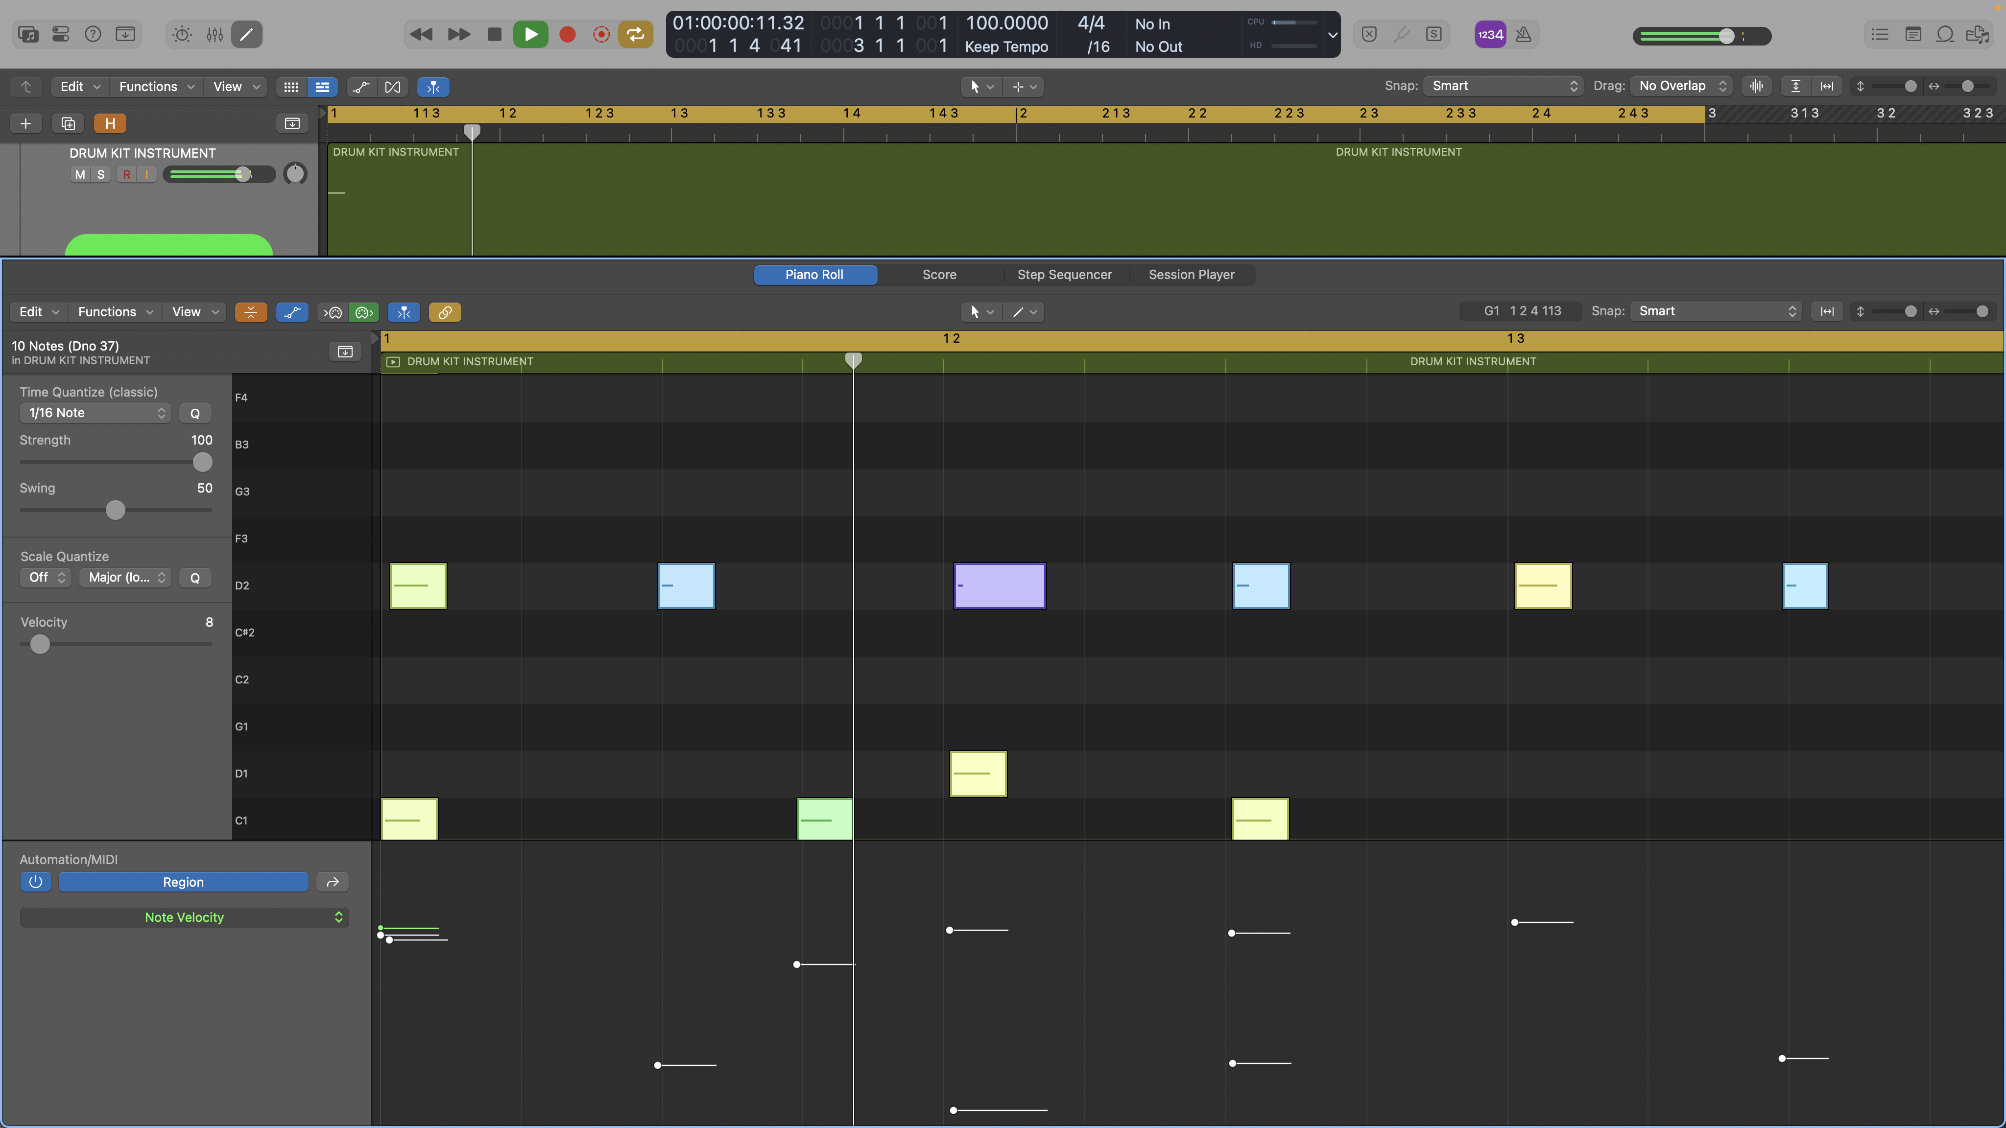2006x1128 pixels.
Task: Open Piano Roll View menu
Action: click(x=195, y=311)
